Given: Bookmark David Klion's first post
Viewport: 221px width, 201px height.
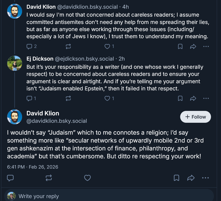Looking at the screenshot, I should pyautogui.click(x=180, y=47).
